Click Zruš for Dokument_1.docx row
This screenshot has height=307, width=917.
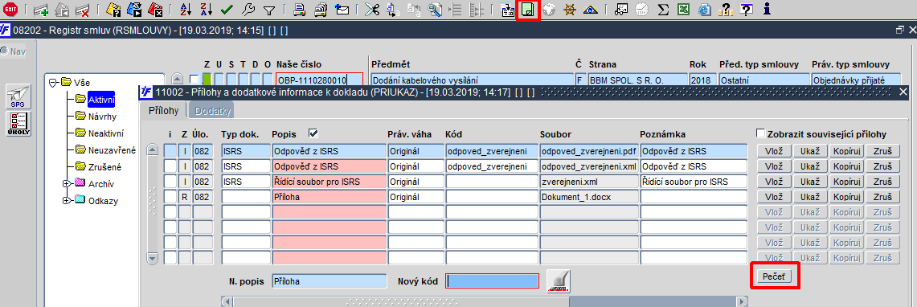pyautogui.click(x=883, y=196)
